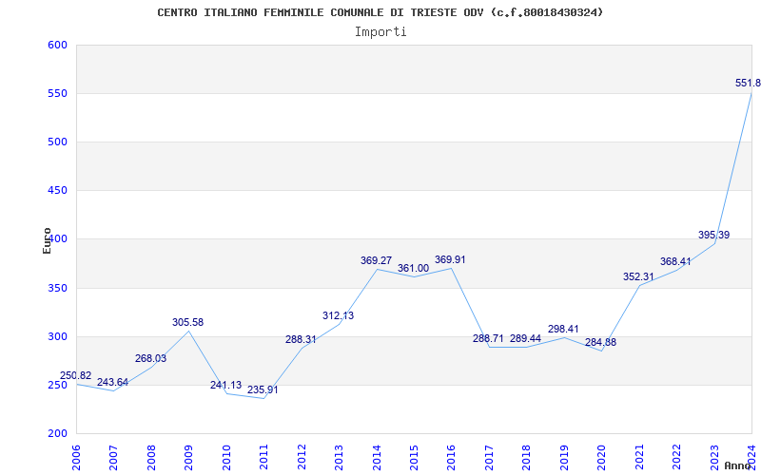The image size is (761, 475).
Task: Select data label 241.13
Action: coord(225,385)
